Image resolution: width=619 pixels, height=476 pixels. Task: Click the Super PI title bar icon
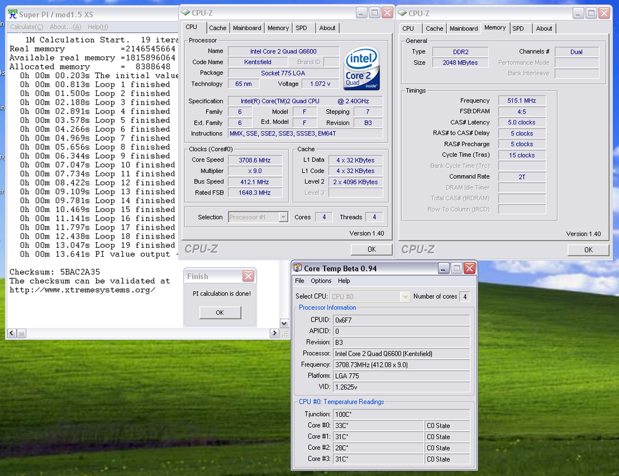[x=13, y=14]
